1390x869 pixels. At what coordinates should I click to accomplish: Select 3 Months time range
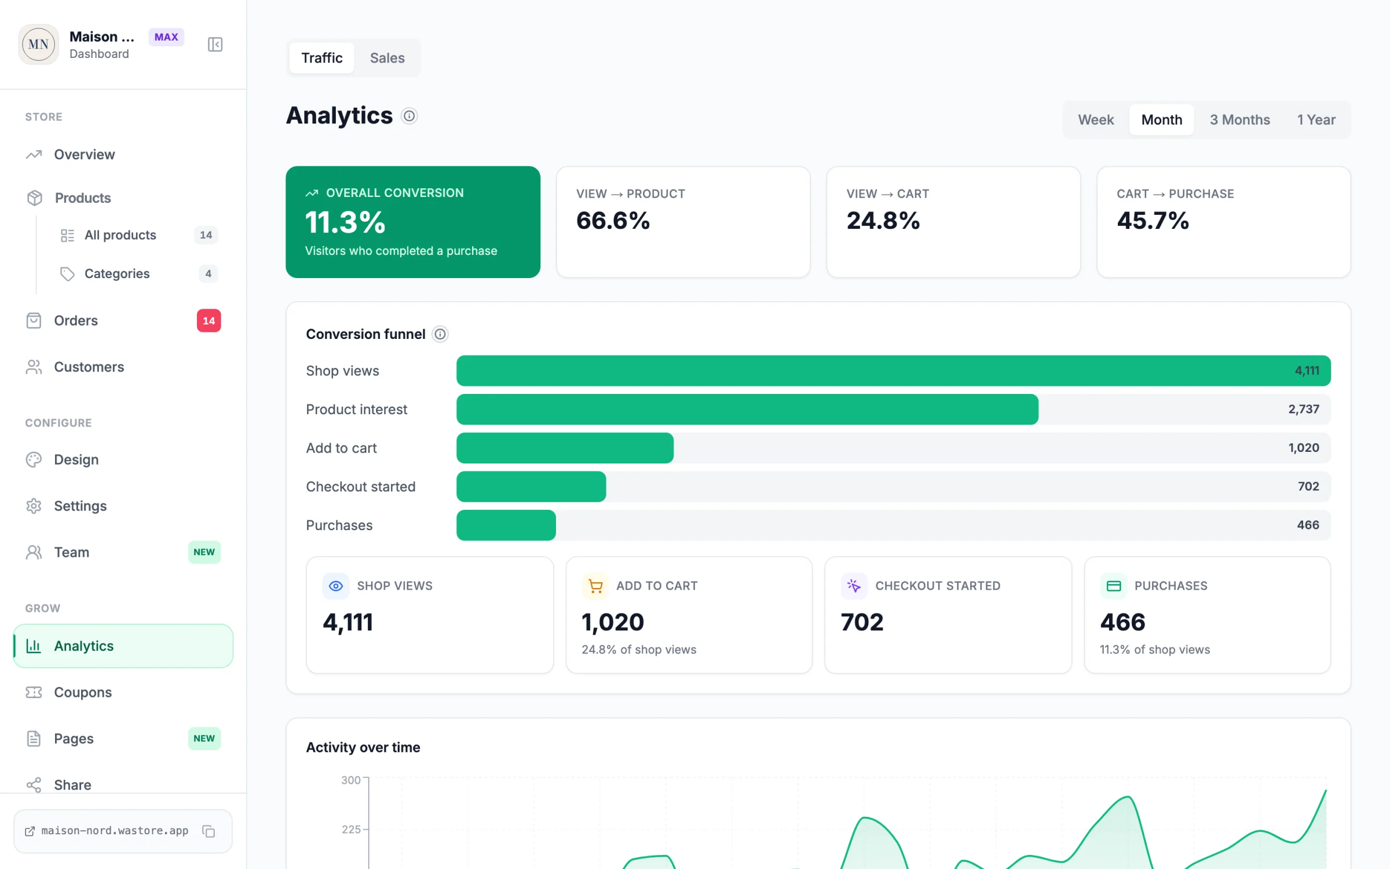point(1240,120)
